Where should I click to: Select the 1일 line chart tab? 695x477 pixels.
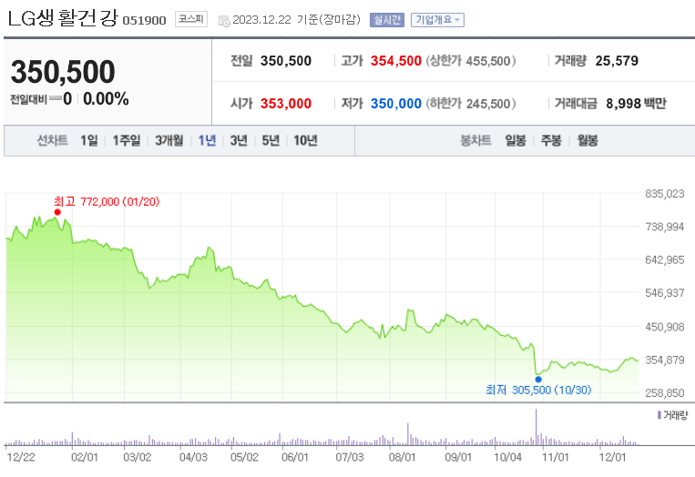(88, 141)
